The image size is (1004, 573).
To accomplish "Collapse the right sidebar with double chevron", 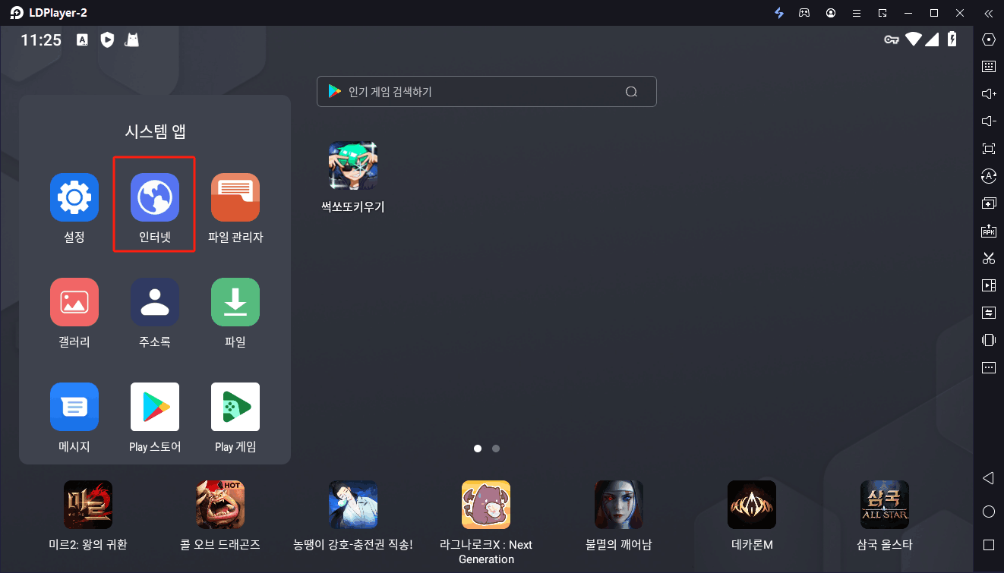I will 988,13.
